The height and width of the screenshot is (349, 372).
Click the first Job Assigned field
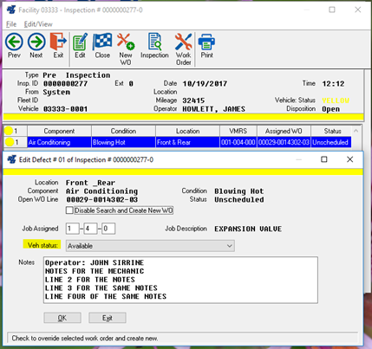(72, 229)
